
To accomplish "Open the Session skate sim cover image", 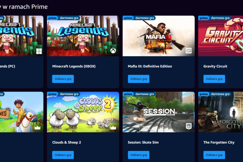I will pos(159,112).
